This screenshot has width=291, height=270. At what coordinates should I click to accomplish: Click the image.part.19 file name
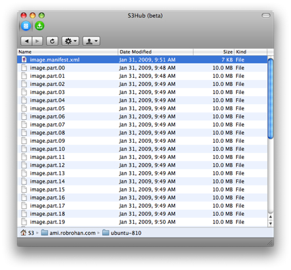47,222
